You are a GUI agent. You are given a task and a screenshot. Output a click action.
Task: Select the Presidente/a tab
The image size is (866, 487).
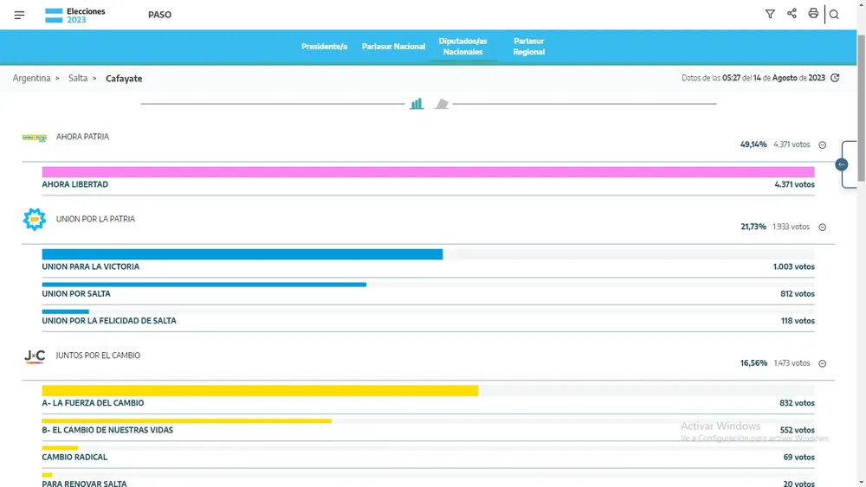[x=324, y=47]
